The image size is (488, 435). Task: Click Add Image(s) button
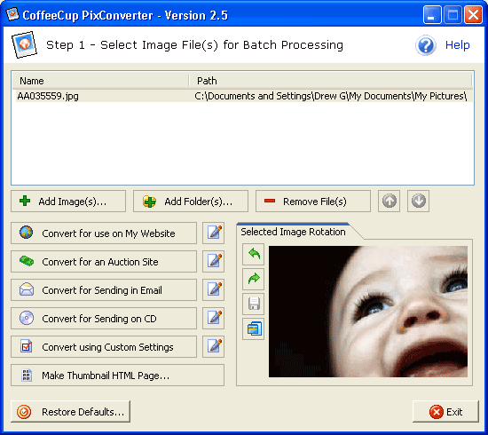click(x=68, y=202)
